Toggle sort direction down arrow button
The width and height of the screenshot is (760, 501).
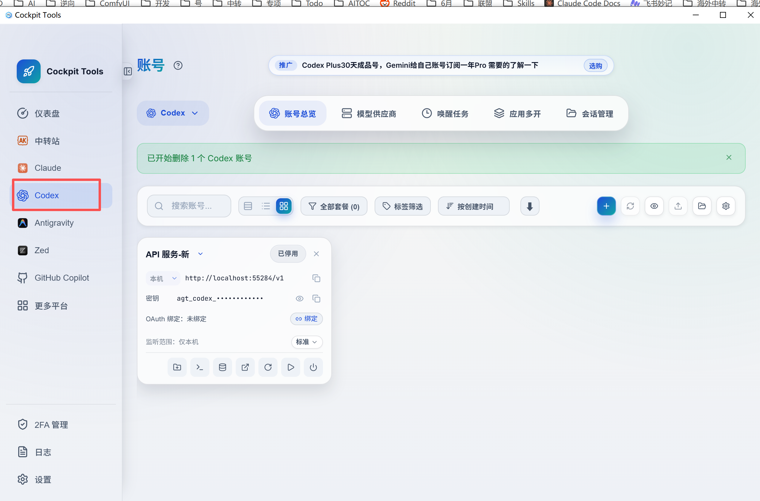point(530,206)
